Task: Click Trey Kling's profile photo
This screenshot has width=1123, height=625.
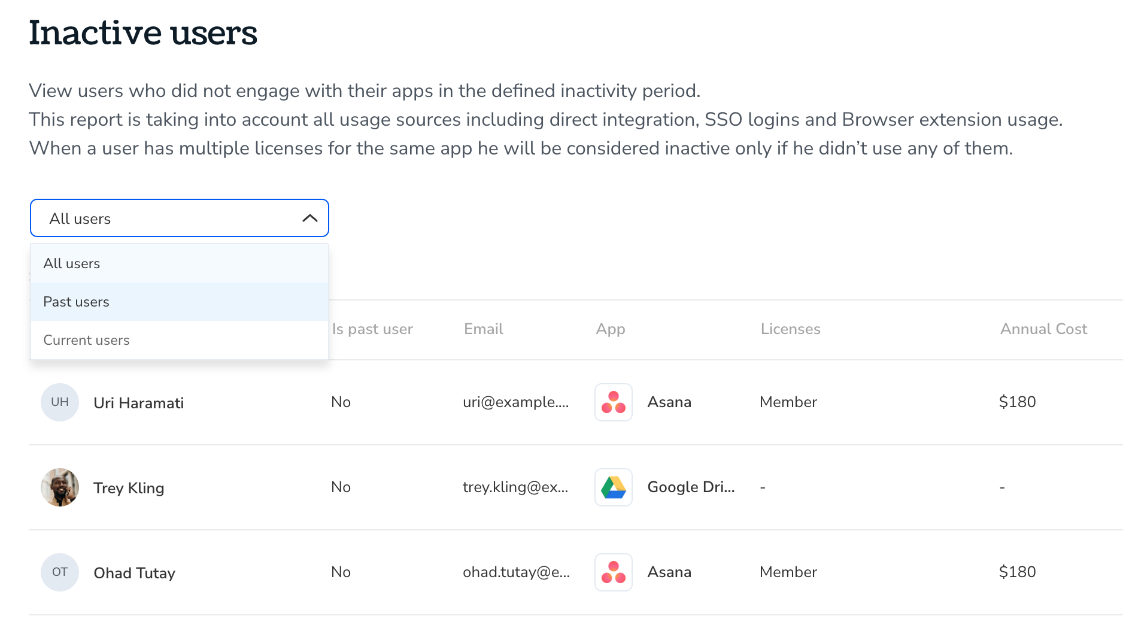Action: click(x=60, y=487)
